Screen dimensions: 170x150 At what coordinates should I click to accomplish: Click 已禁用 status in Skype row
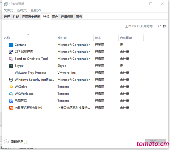(x=99, y=66)
